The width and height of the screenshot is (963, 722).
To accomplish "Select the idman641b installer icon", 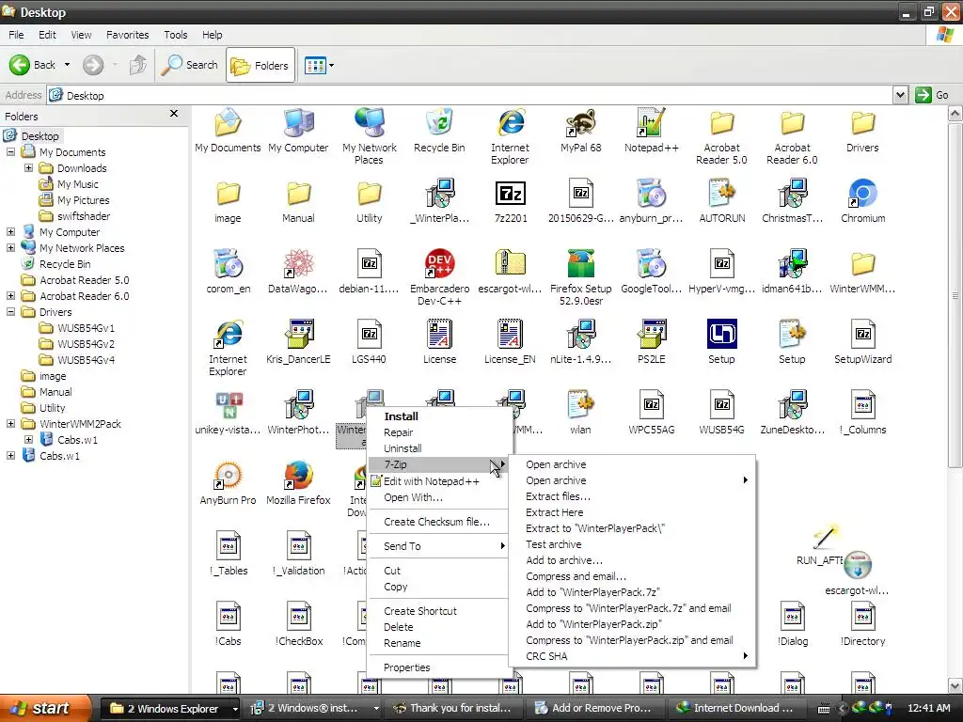I will tap(792, 264).
